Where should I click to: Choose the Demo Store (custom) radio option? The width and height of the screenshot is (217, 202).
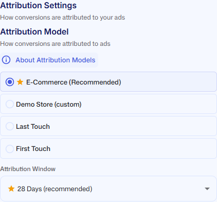(x=10, y=104)
